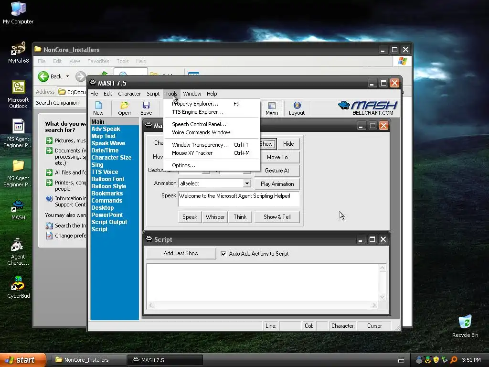Select Date/Time in the sidebar list
Viewport: 489px width, 367px height.
click(x=105, y=151)
